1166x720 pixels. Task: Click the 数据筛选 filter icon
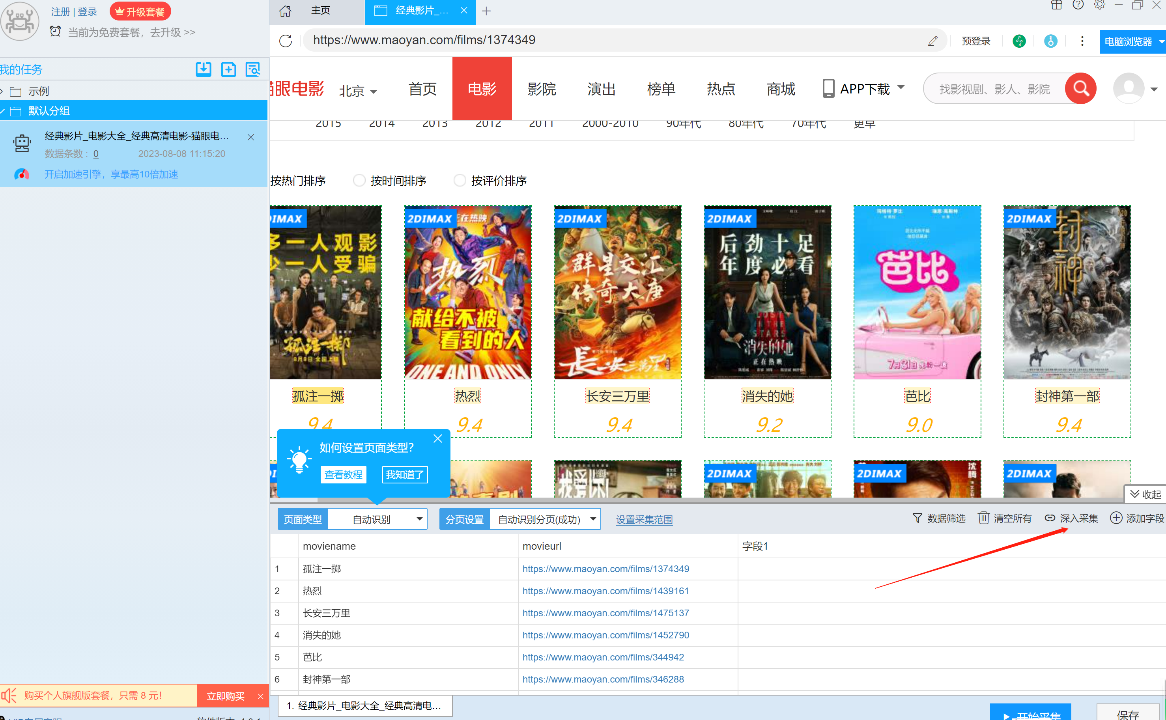coord(917,518)
